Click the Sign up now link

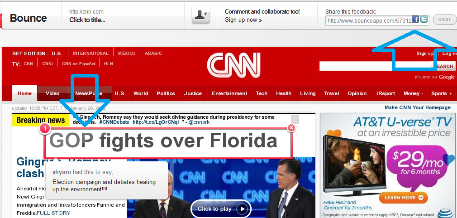(243, 20)
